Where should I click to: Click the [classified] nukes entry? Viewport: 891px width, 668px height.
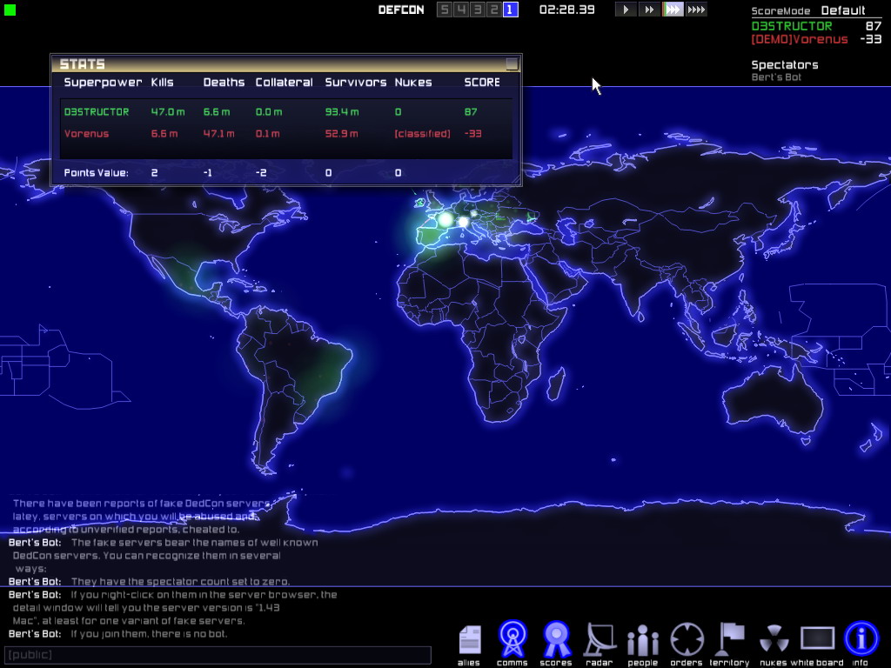422,134
